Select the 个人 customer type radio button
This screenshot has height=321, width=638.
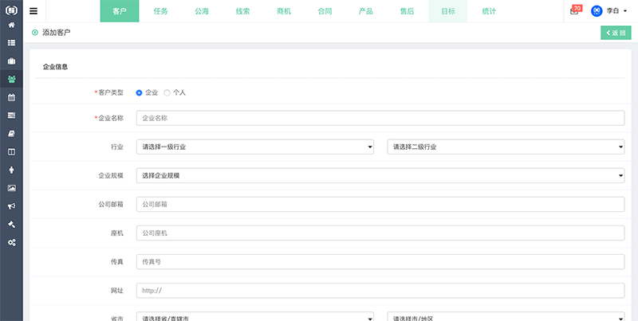click(167, 92)
